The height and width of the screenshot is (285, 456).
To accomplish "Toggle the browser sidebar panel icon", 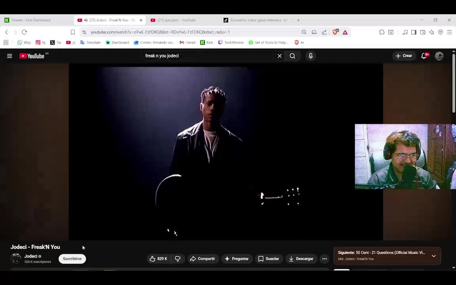I will tap(414, 32).
